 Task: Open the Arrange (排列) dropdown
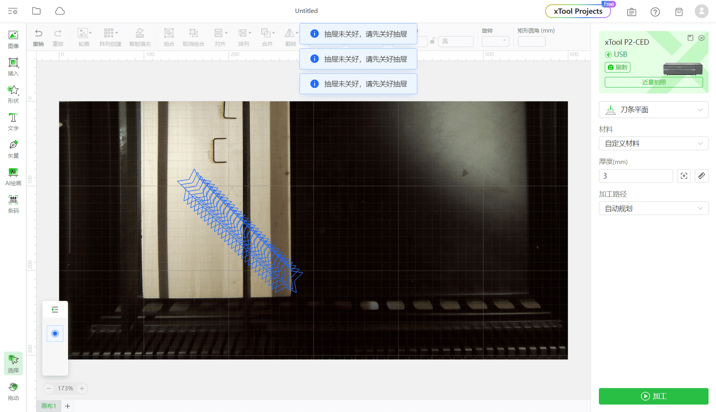click(x=244, y=37)
